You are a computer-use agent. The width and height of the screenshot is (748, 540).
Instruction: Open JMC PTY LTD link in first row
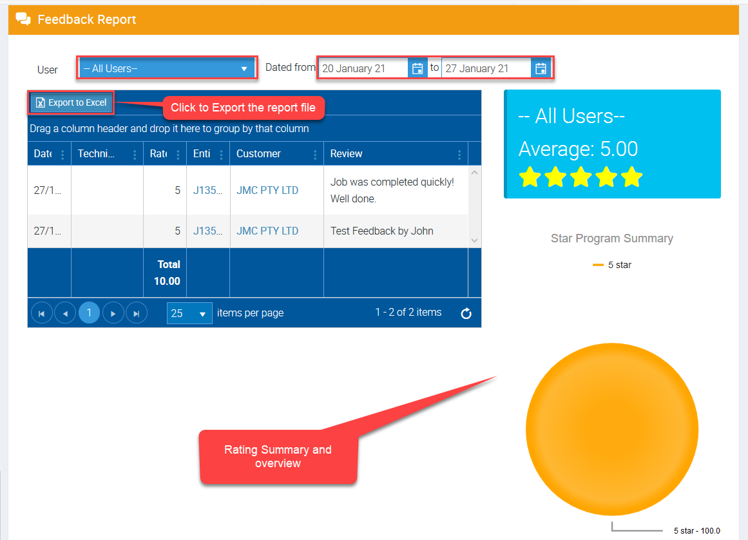point(267,191)
